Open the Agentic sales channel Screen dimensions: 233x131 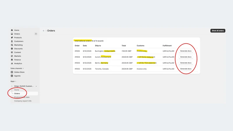pyautogui.click(x=17, y=76)
